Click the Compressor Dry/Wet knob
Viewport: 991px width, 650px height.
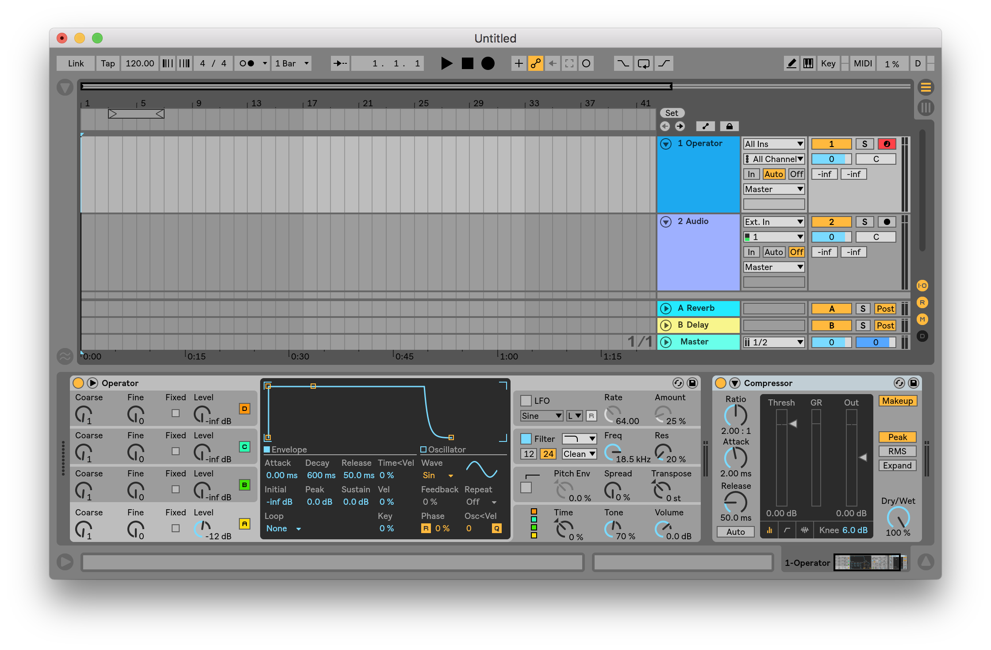pos(898,517)
